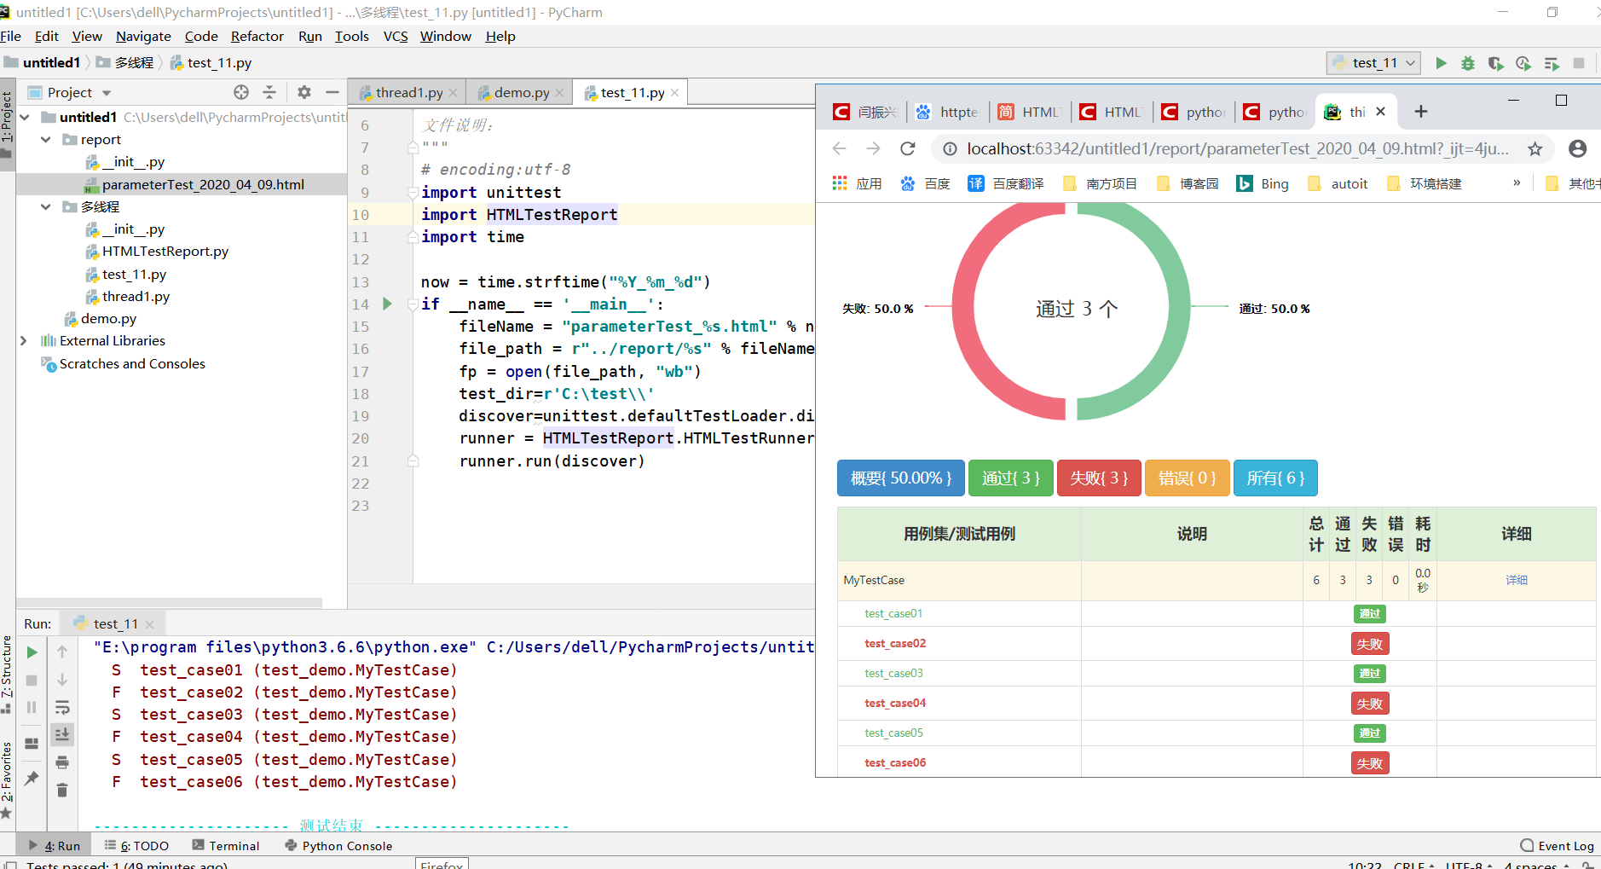Start debugging with the bug icon
The width and height of the screenshot is (1601, 869).
(1468, 63)
